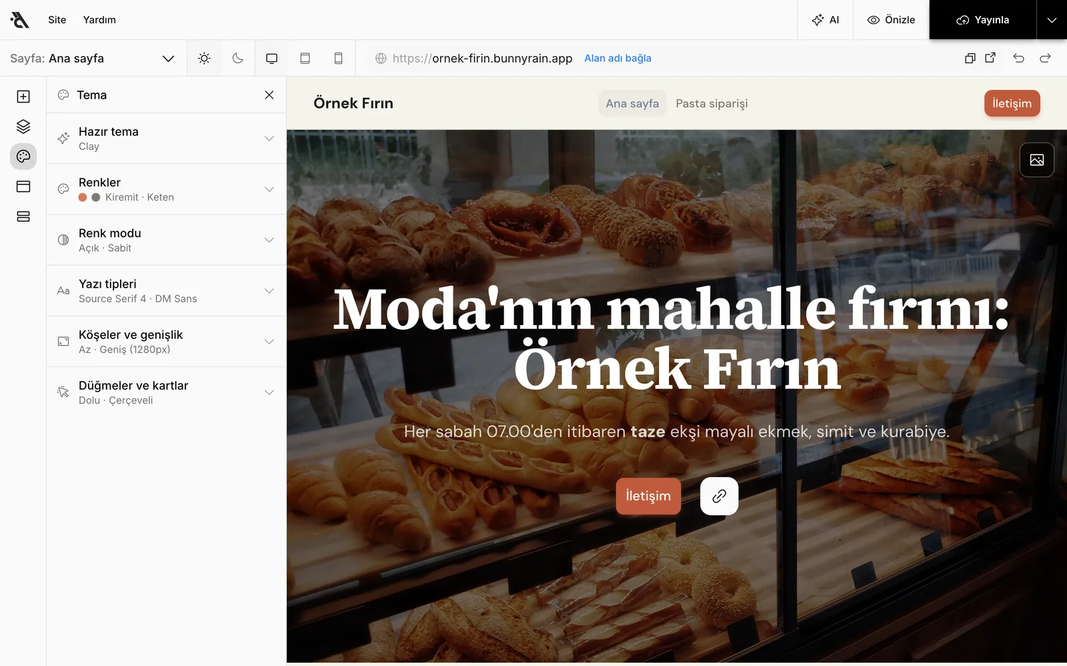Expand the Renkler section

point(166,189)
